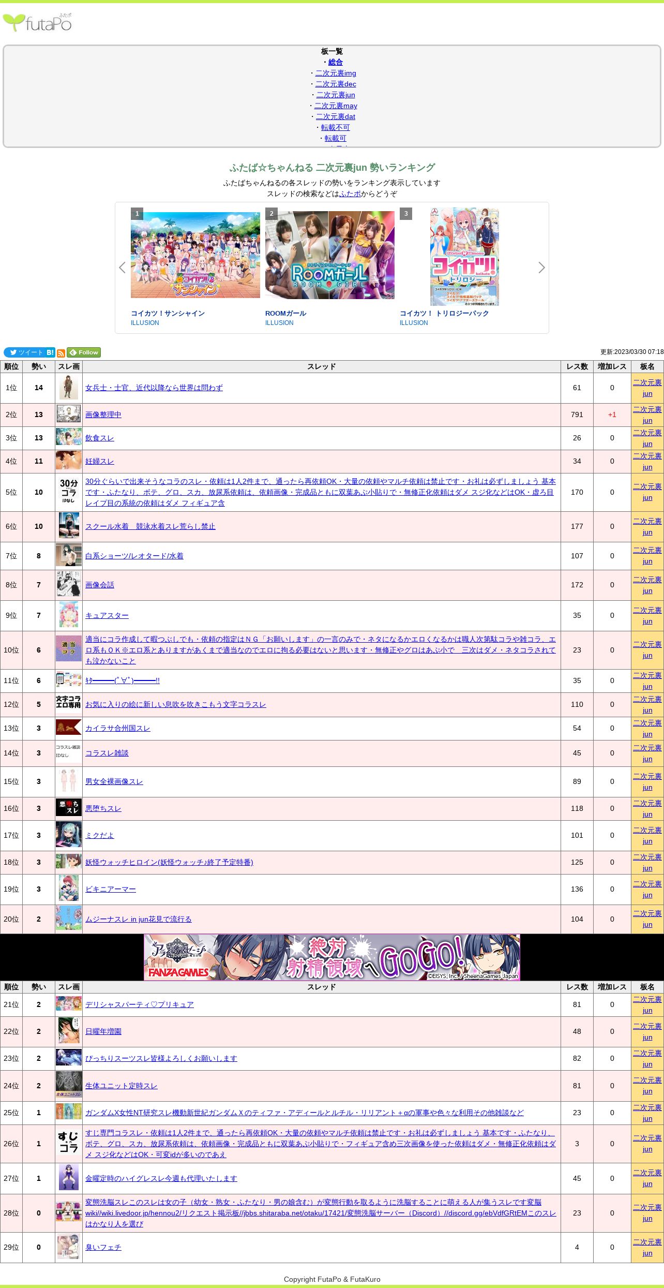Follow the ふたポ search link
This screenshot has width=664, height=1288.
pos(350,194)
